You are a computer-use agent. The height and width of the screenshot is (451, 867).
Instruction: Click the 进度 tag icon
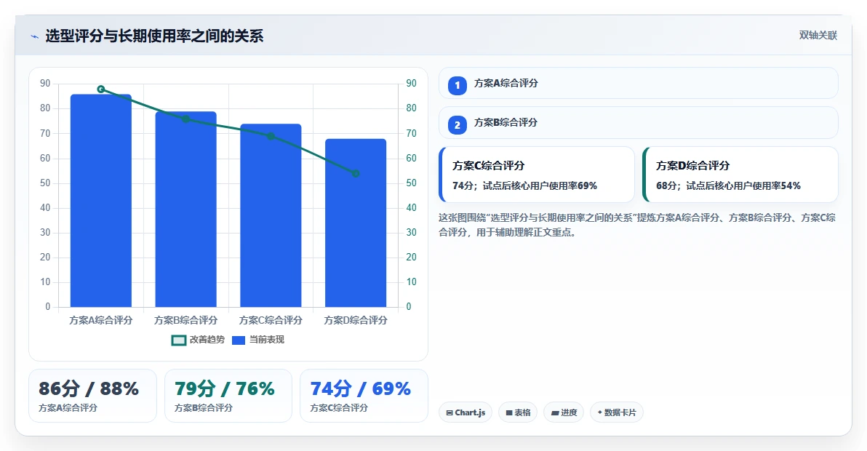(554, 413)
